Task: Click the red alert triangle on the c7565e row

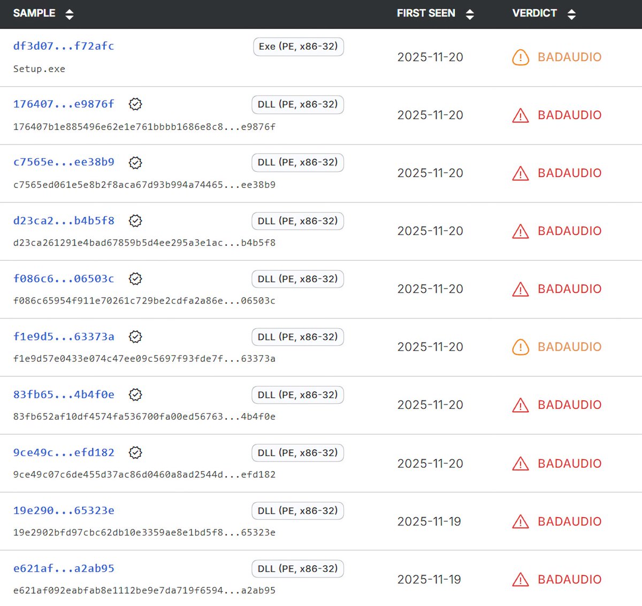Action: (519, 173)
